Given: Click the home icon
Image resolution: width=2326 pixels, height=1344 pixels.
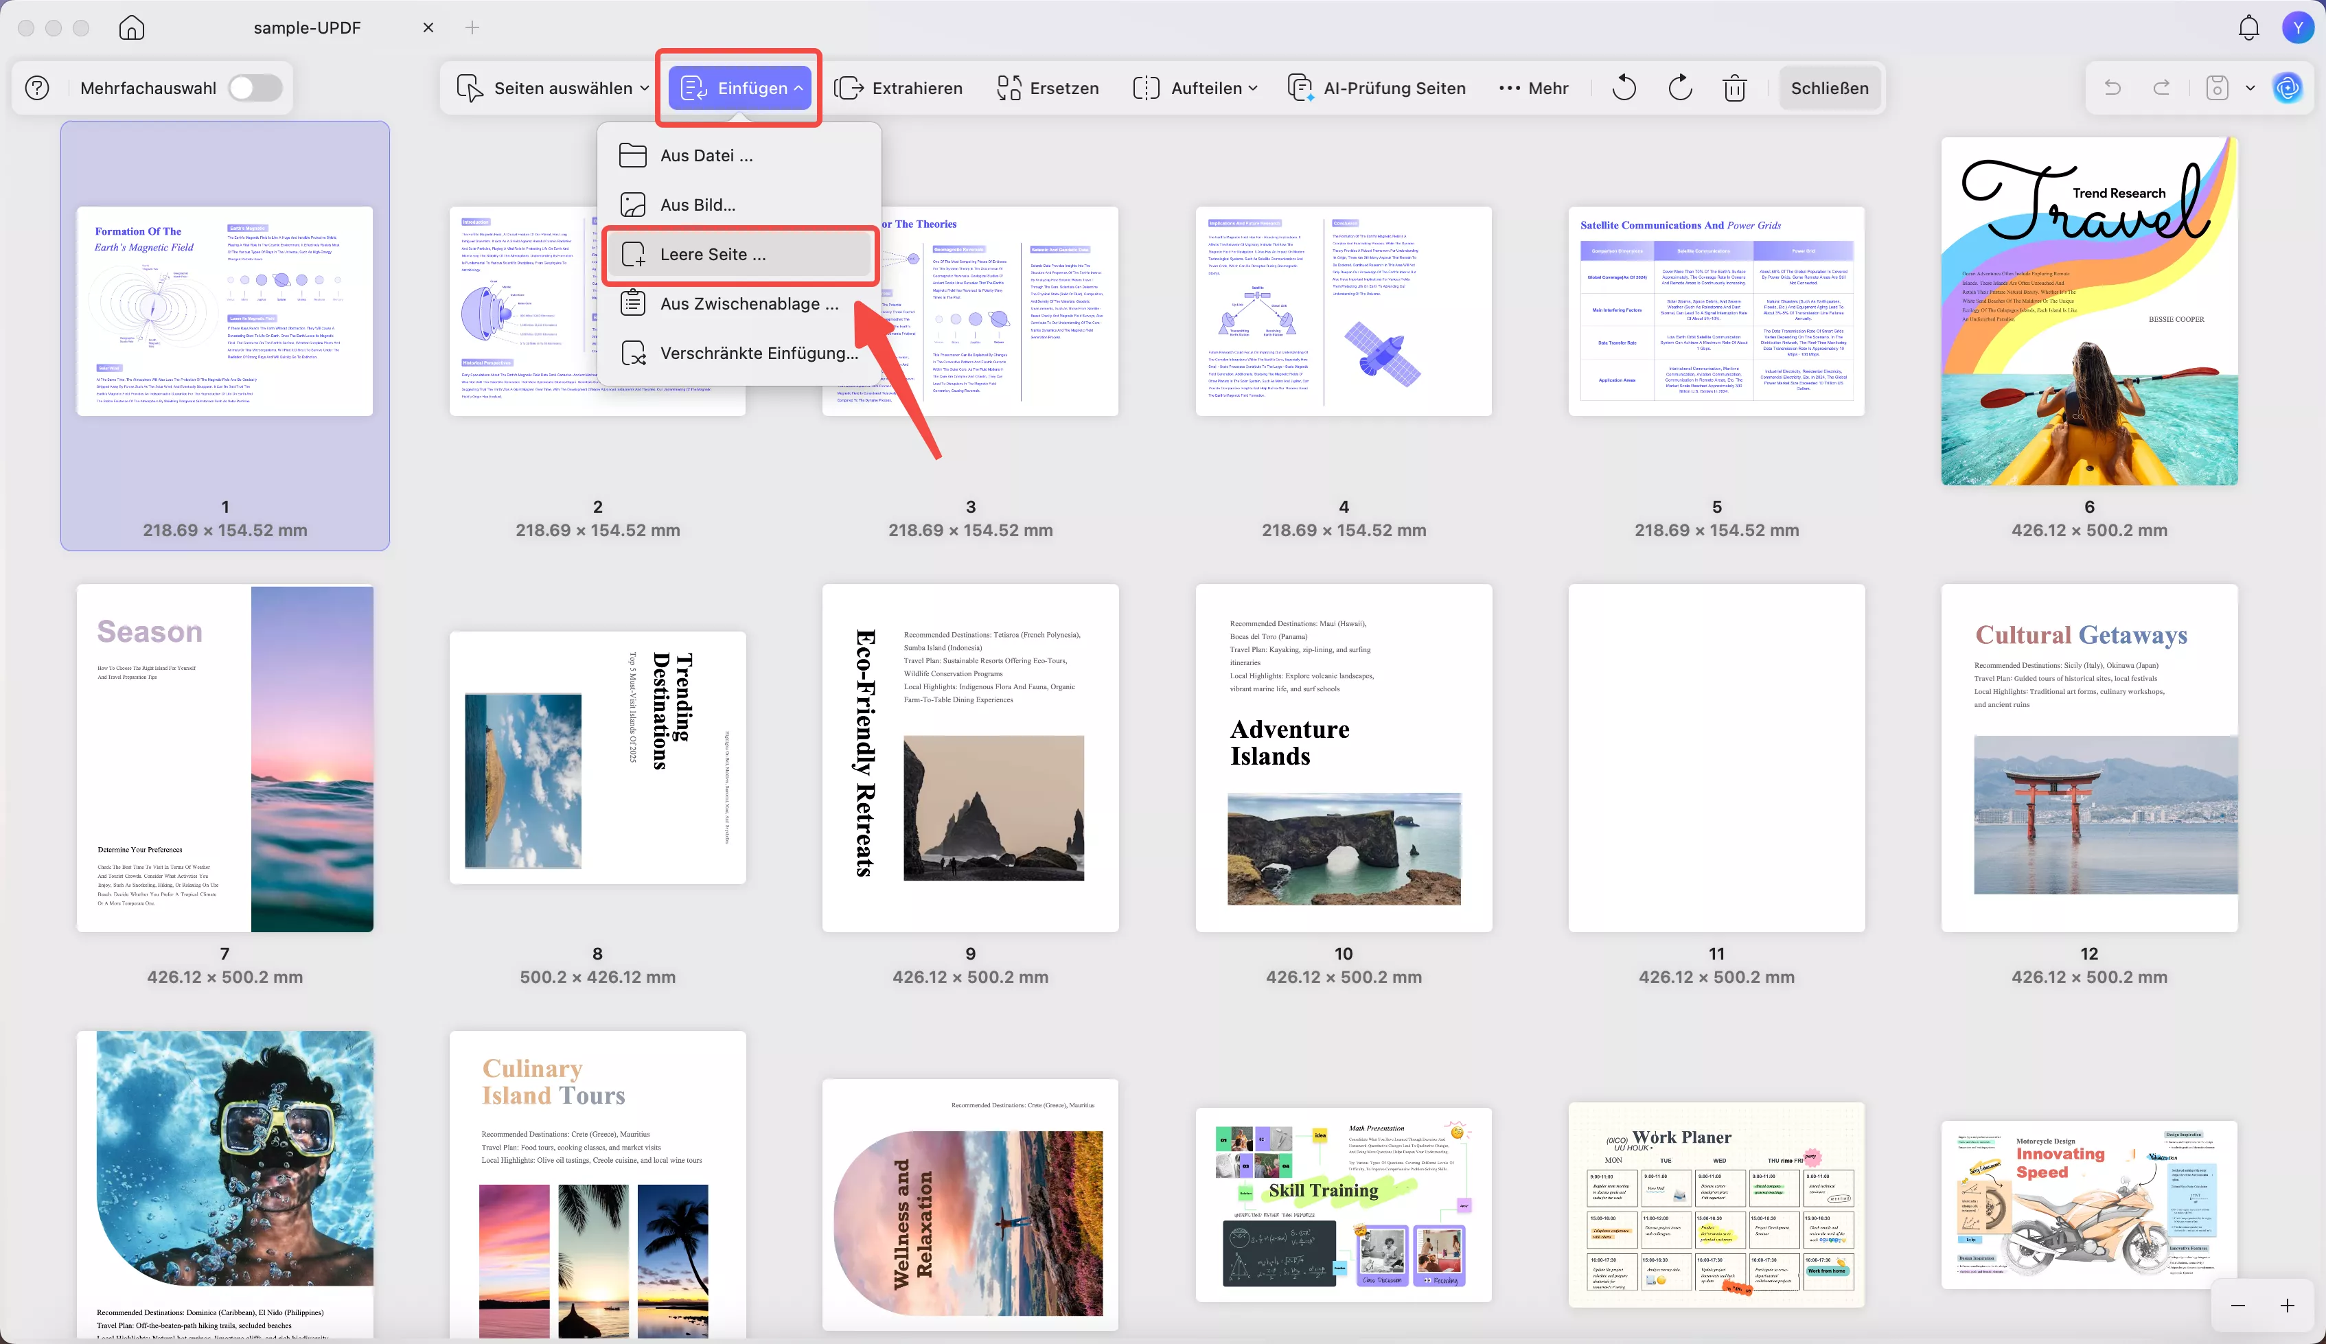Looking at the screenshot, I should [132, 27].
